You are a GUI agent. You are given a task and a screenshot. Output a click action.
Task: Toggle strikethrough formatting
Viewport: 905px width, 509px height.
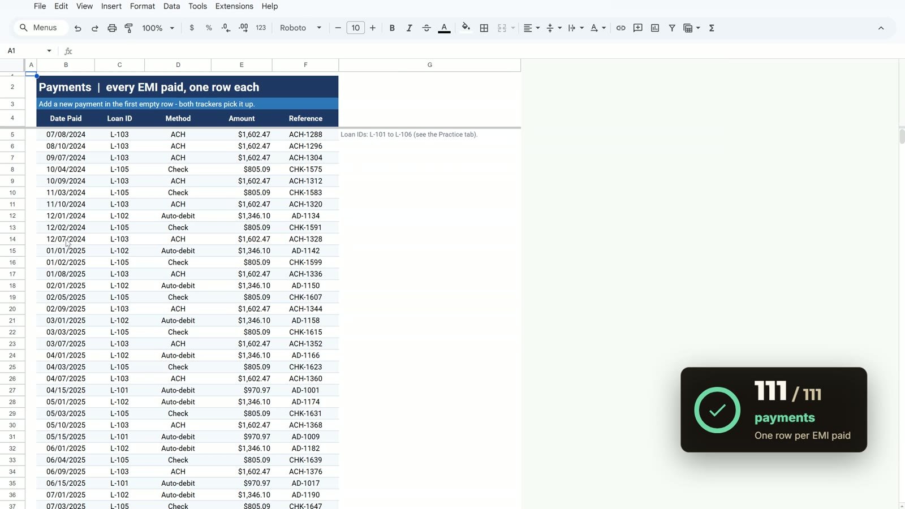click(x=426, y=28)
